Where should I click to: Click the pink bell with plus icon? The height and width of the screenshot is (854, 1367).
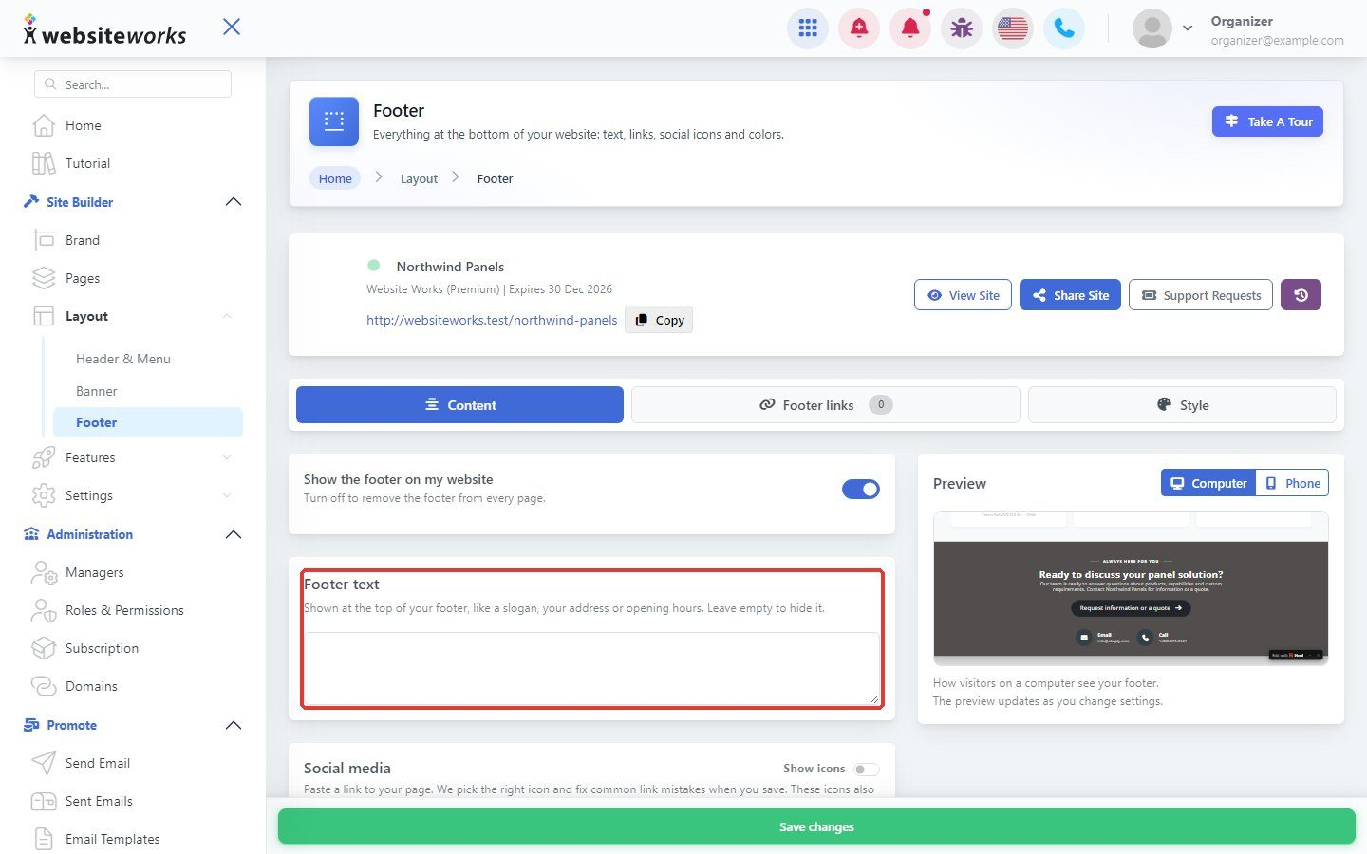[859, 28]
